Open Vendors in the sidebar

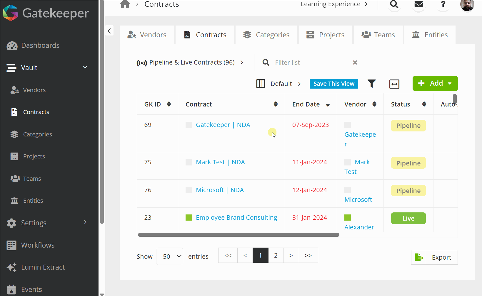click(28, 90)
